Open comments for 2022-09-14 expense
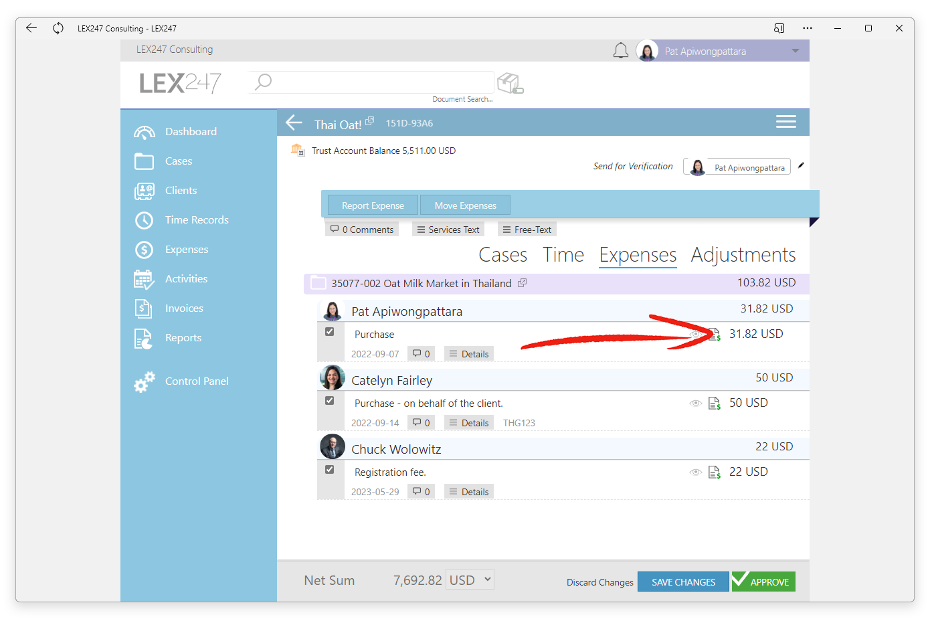The width and height of the screenshot is (930, 619). click(x=422, y=423)
